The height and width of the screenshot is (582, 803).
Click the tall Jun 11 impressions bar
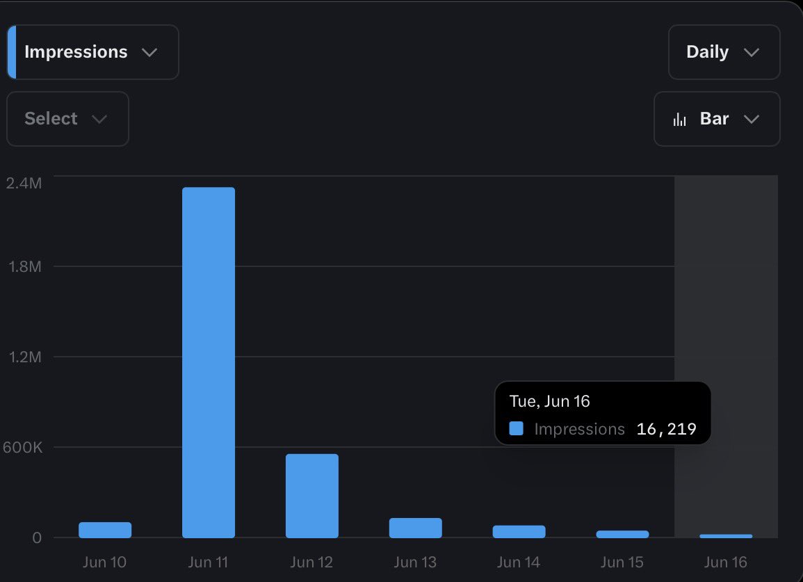pos(209,362)
